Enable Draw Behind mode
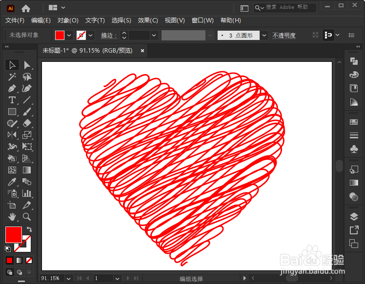 (20, 272)
